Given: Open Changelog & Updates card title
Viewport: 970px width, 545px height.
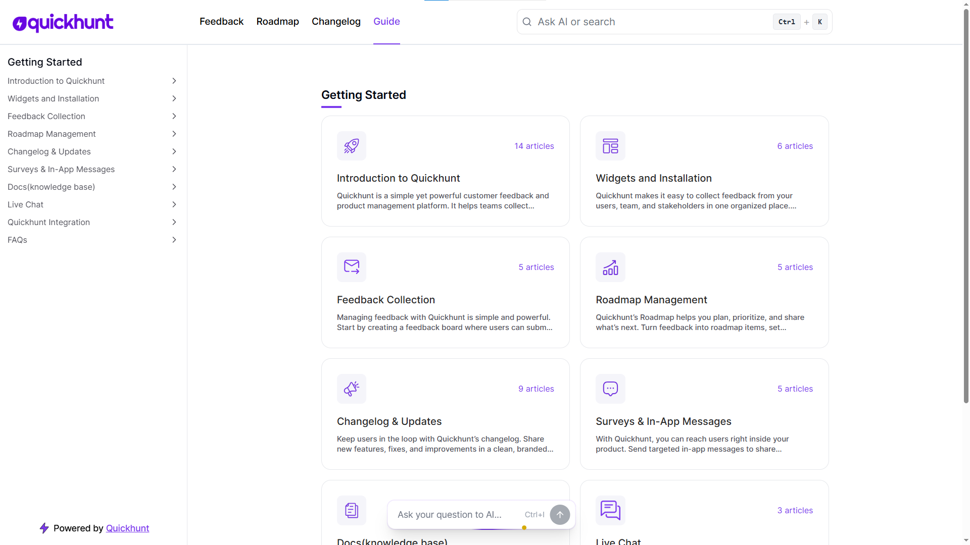Looking at the screenshot, I should [389, 421].
